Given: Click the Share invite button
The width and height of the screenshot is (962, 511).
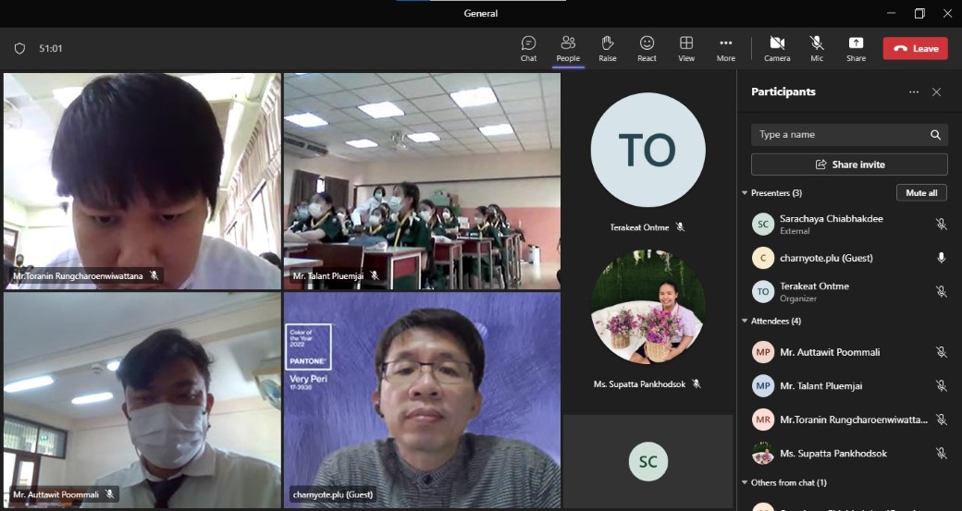Looking at the screenshot, I should (849, 164).
